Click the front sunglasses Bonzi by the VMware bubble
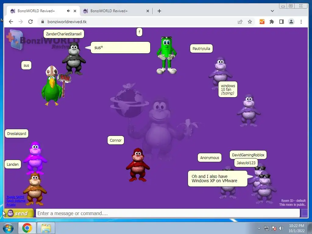 (x=264, y=187)
